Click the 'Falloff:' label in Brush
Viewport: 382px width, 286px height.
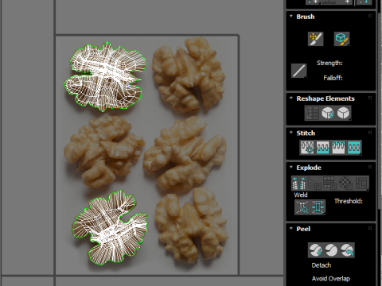click(333, 78)
